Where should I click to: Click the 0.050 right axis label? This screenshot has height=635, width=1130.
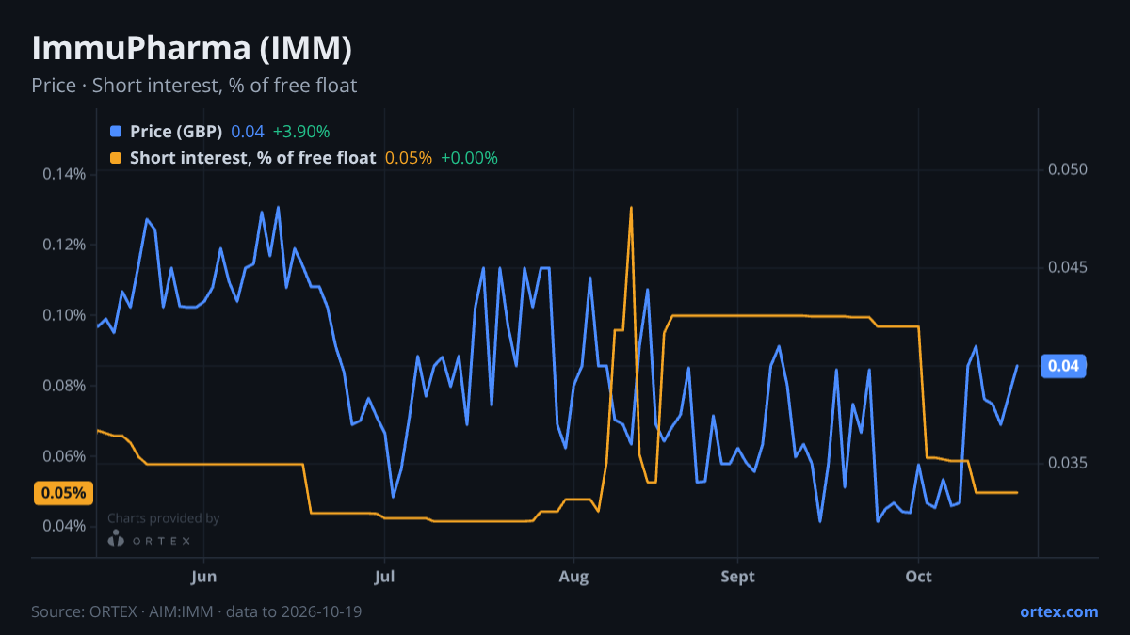(x=1068, y=169)
